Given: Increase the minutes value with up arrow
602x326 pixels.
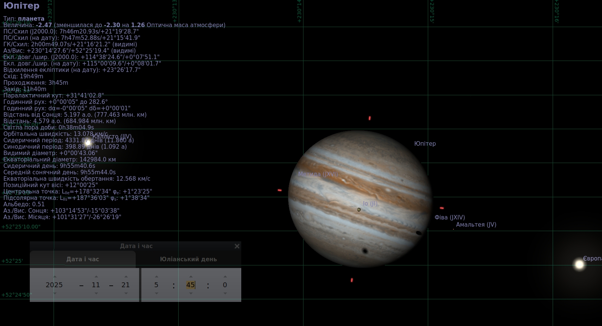Looking at the screenshot, I should (191, 277).
